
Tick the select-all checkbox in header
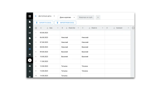point(36,28)
